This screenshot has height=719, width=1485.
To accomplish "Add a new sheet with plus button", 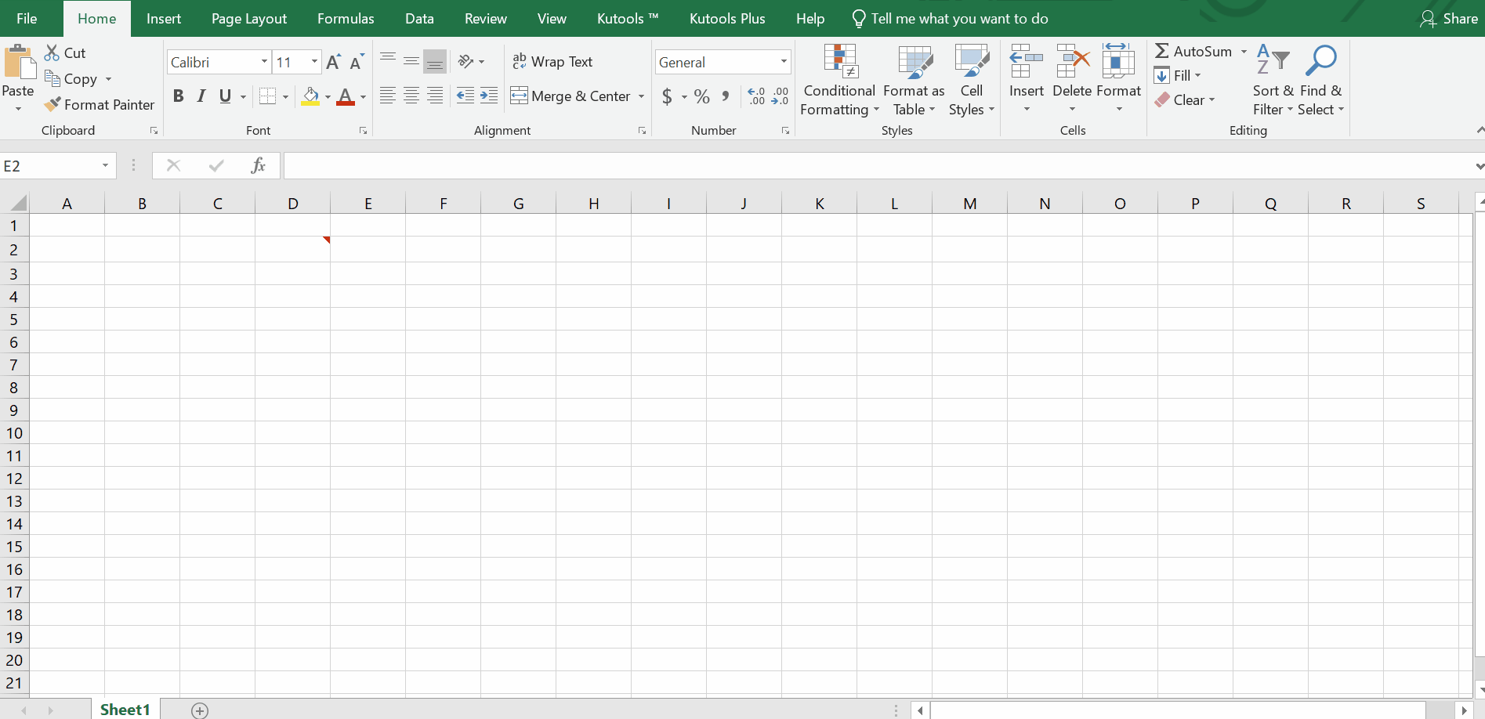I will (200, 710).
